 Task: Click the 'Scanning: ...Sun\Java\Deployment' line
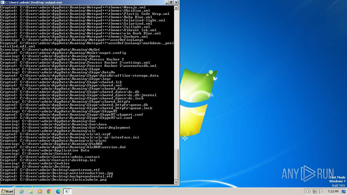(x=65, y=128)
